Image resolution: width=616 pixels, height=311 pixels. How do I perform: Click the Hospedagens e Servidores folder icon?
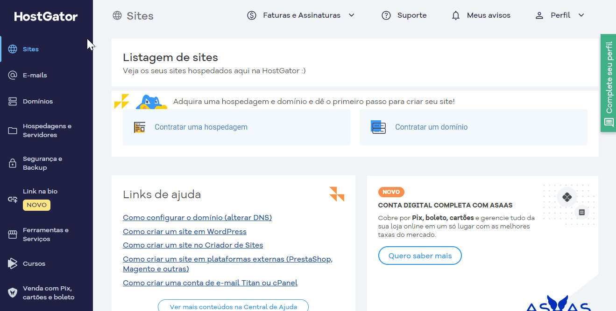click(13, 131)
